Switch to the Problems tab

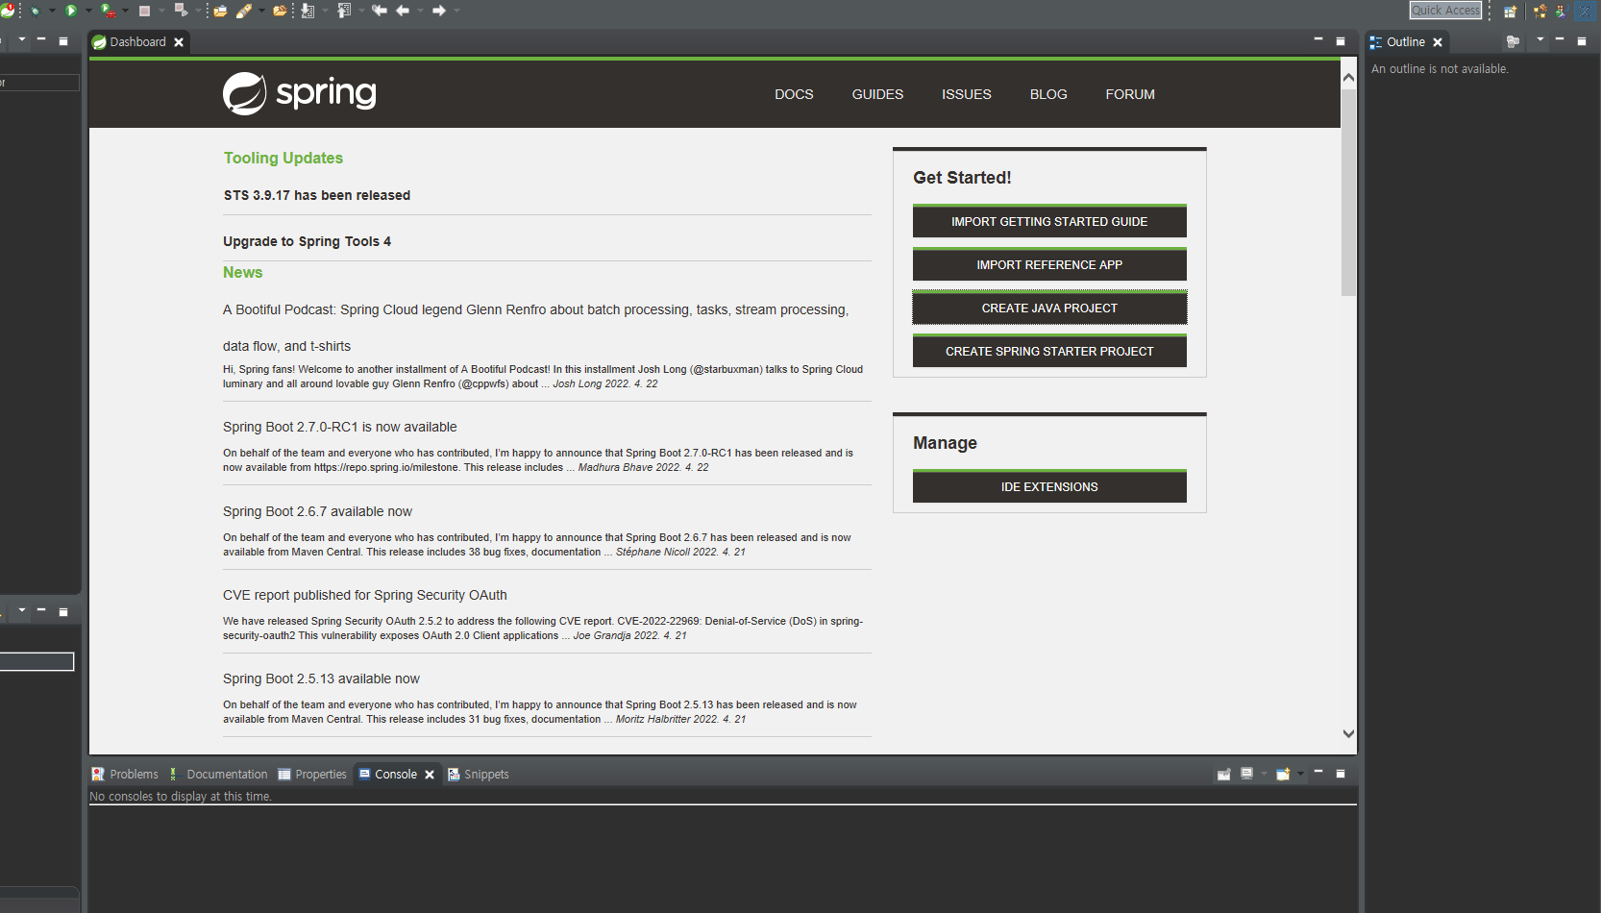coord(125,775)
